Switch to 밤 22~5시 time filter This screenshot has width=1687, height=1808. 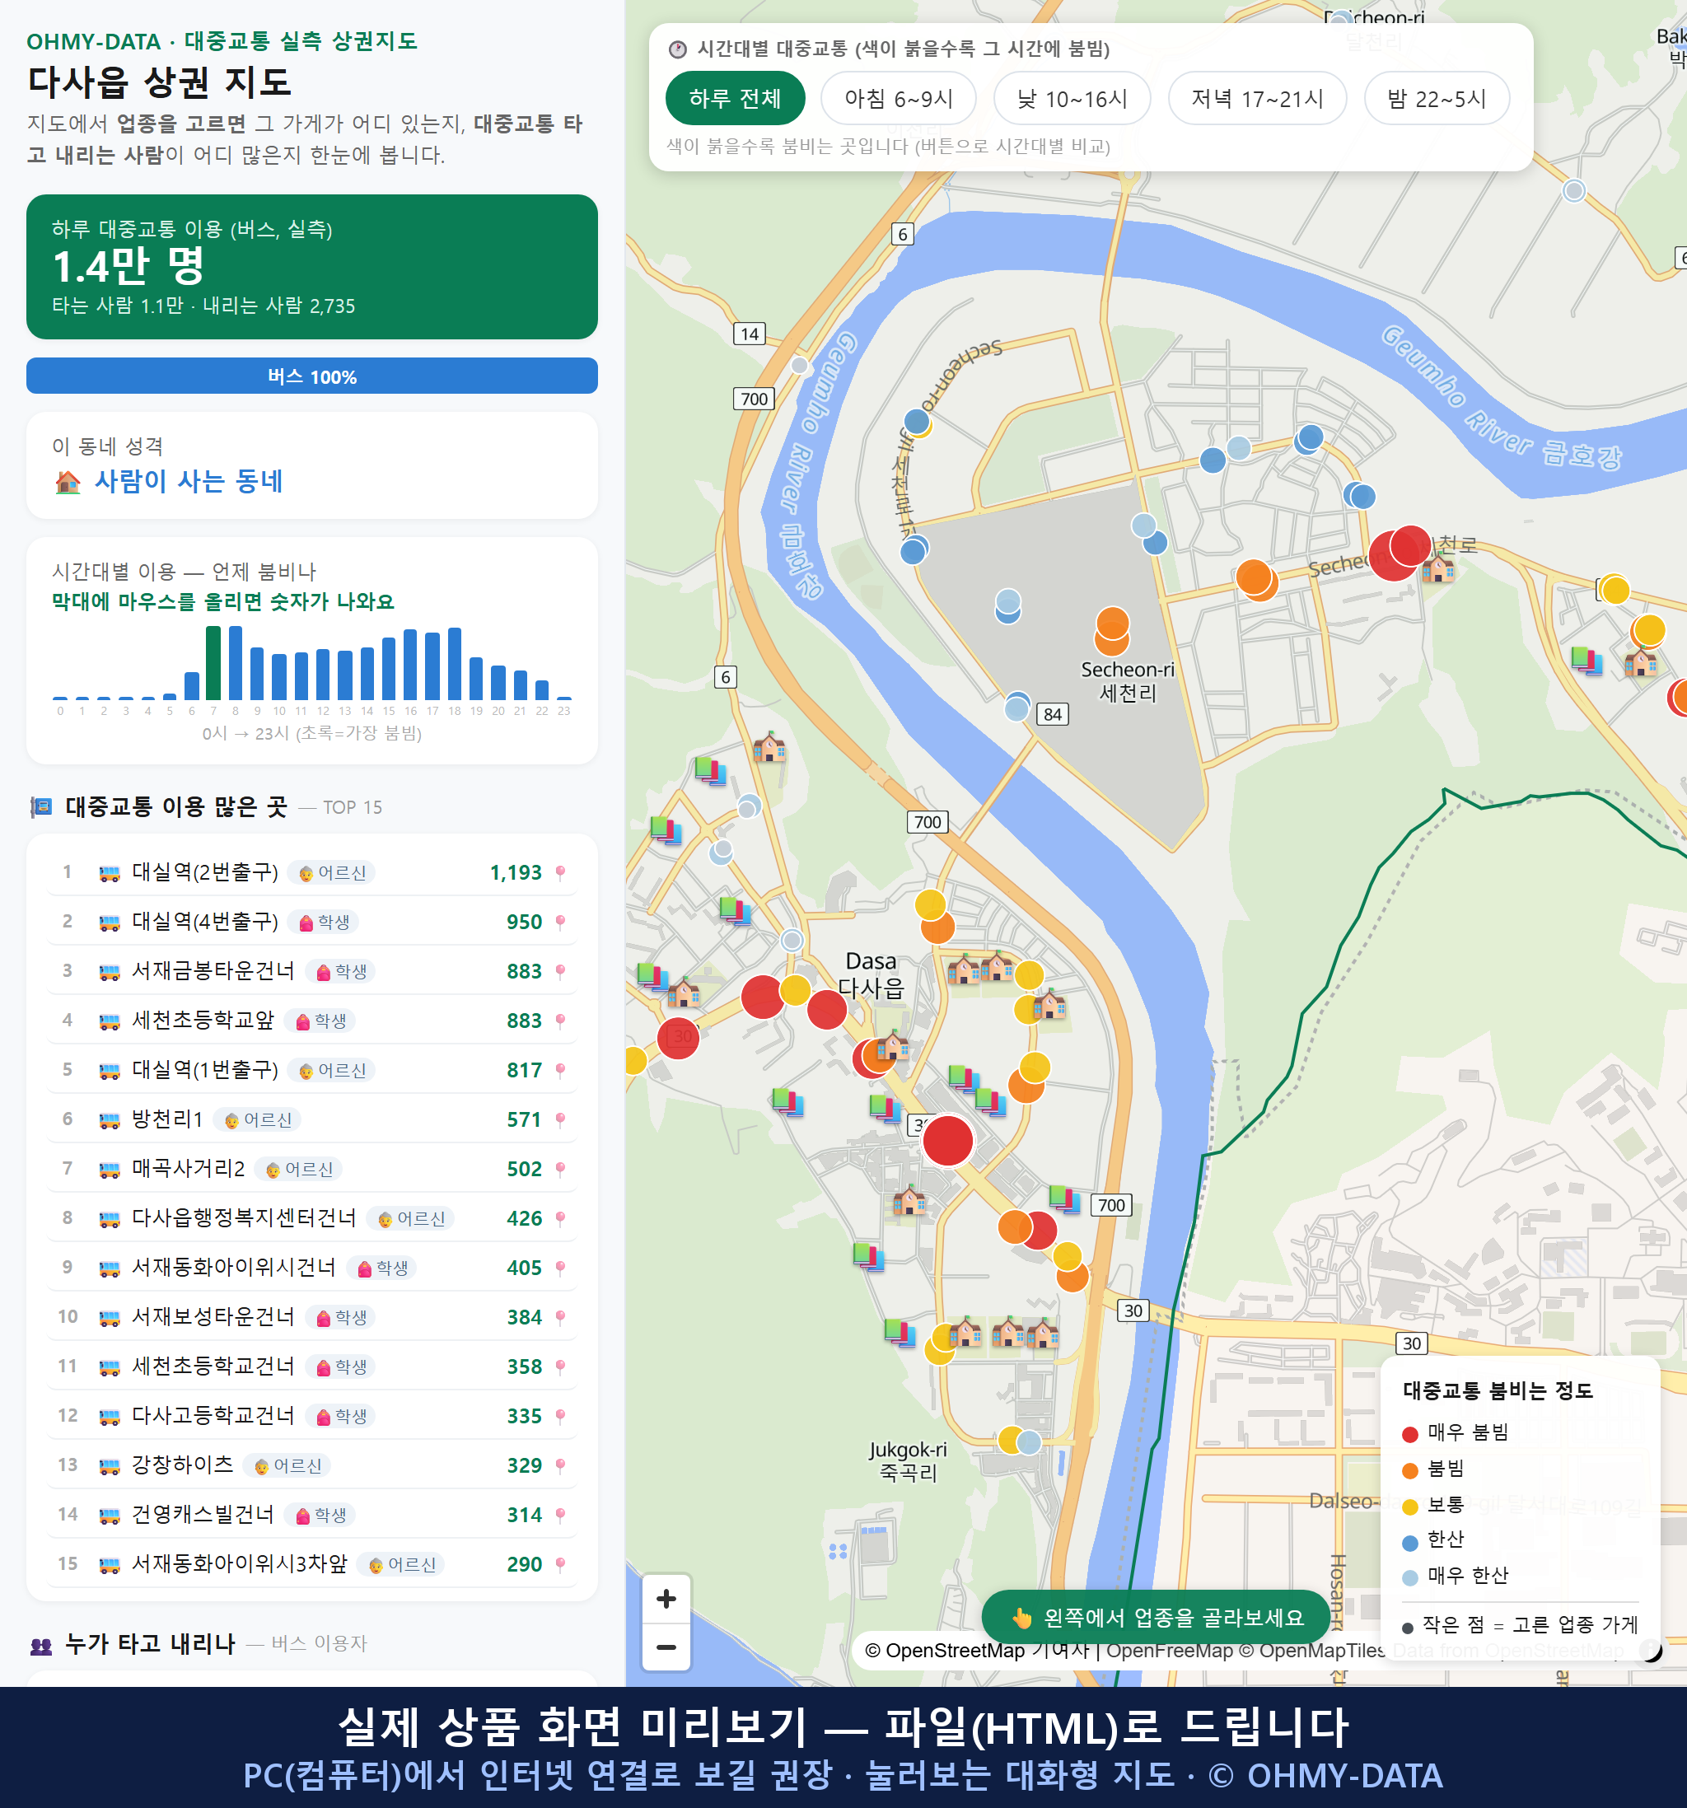tap(1436, 98)
